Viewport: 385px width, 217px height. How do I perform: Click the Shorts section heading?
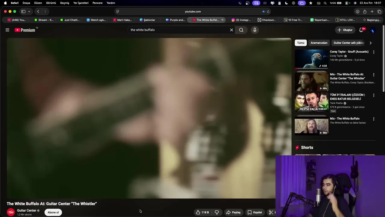307,147
